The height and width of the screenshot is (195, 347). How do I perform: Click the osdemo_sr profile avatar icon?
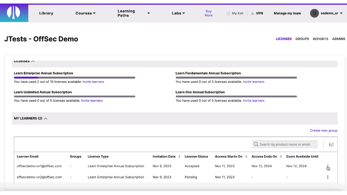point(314,13)
